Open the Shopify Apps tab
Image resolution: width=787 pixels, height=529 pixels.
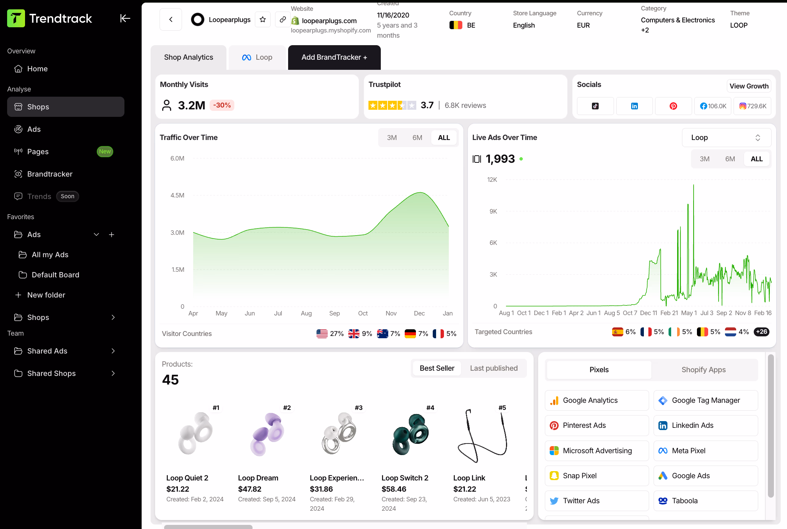pos(703,370)
